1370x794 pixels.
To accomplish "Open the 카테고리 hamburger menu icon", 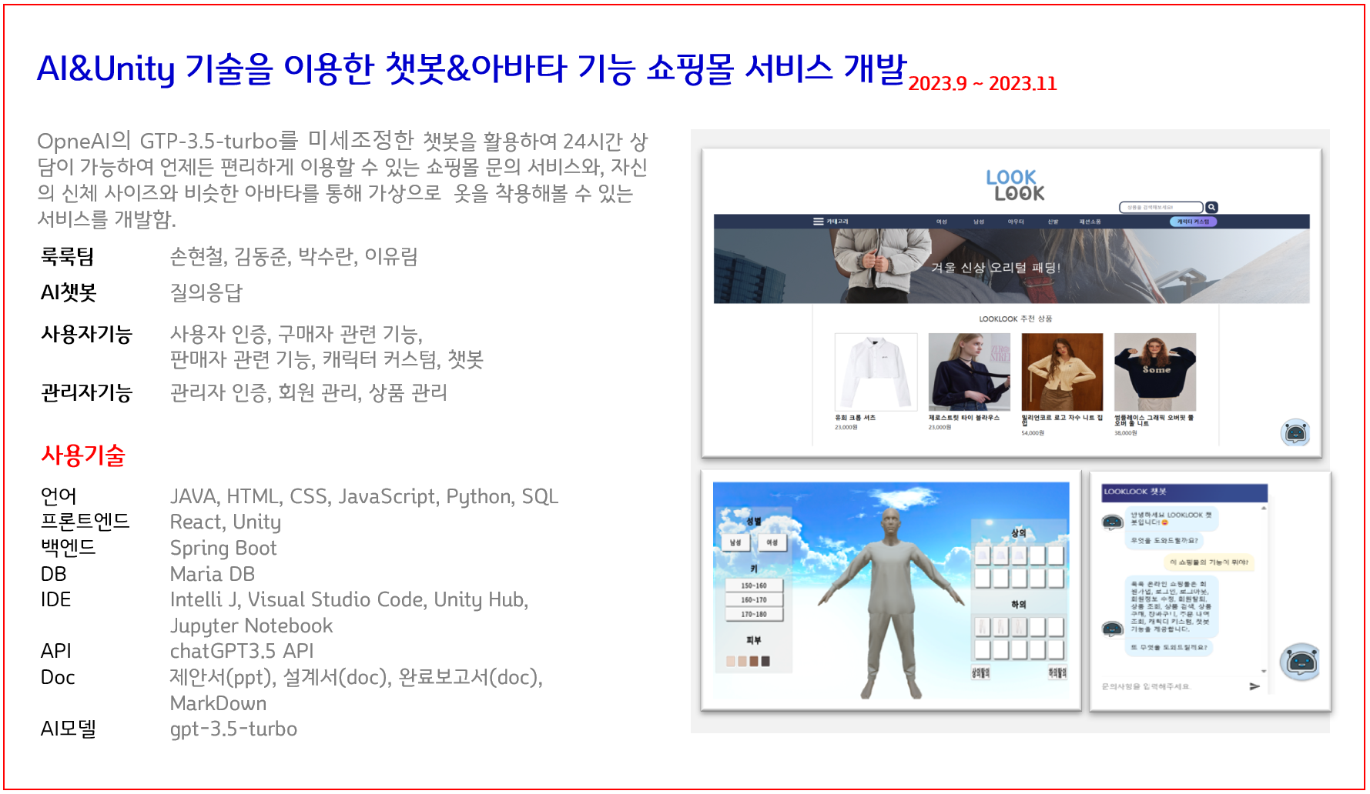I will [818, 222].
